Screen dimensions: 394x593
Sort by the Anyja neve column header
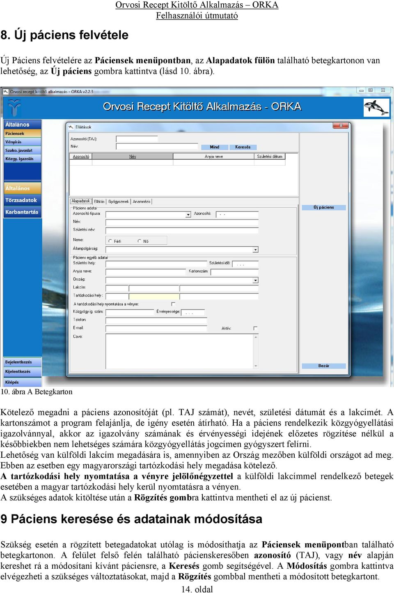point(214,157)
